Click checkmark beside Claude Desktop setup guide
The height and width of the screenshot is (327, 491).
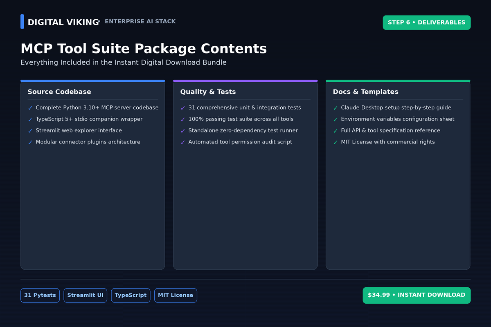coord(336,108)
